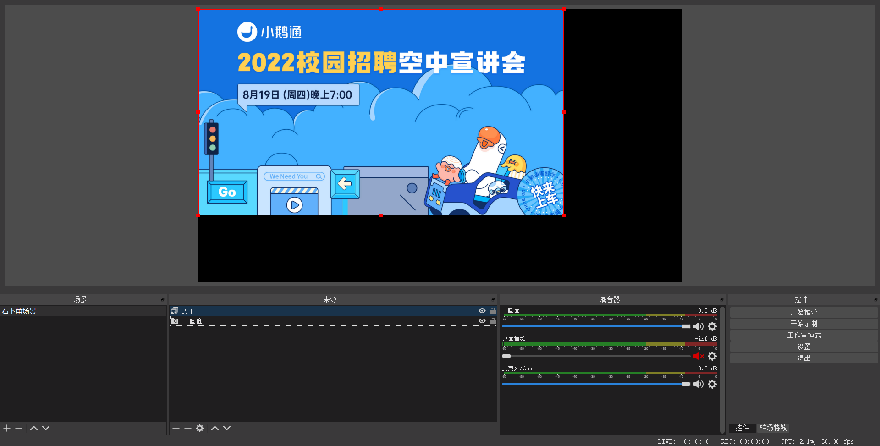
Task: Remove the selected scene with the minus icon
Action: [x=19, y=428]
